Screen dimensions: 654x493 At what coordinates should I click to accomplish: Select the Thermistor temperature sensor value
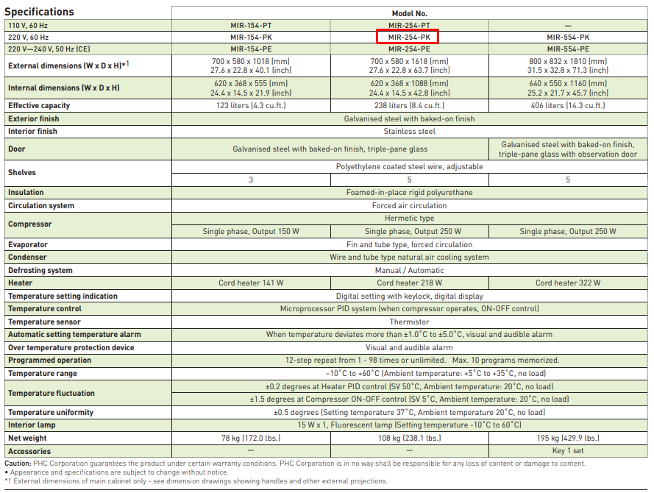click(409, 322)
